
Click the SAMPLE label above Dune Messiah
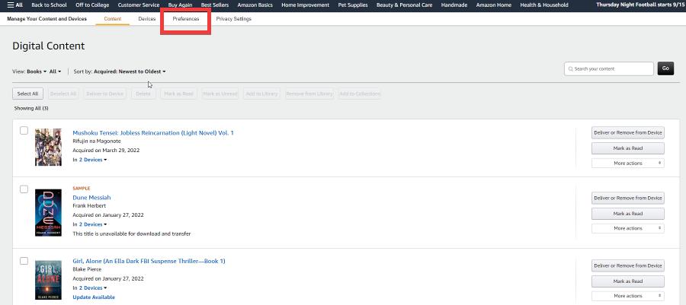coord(82,189)
